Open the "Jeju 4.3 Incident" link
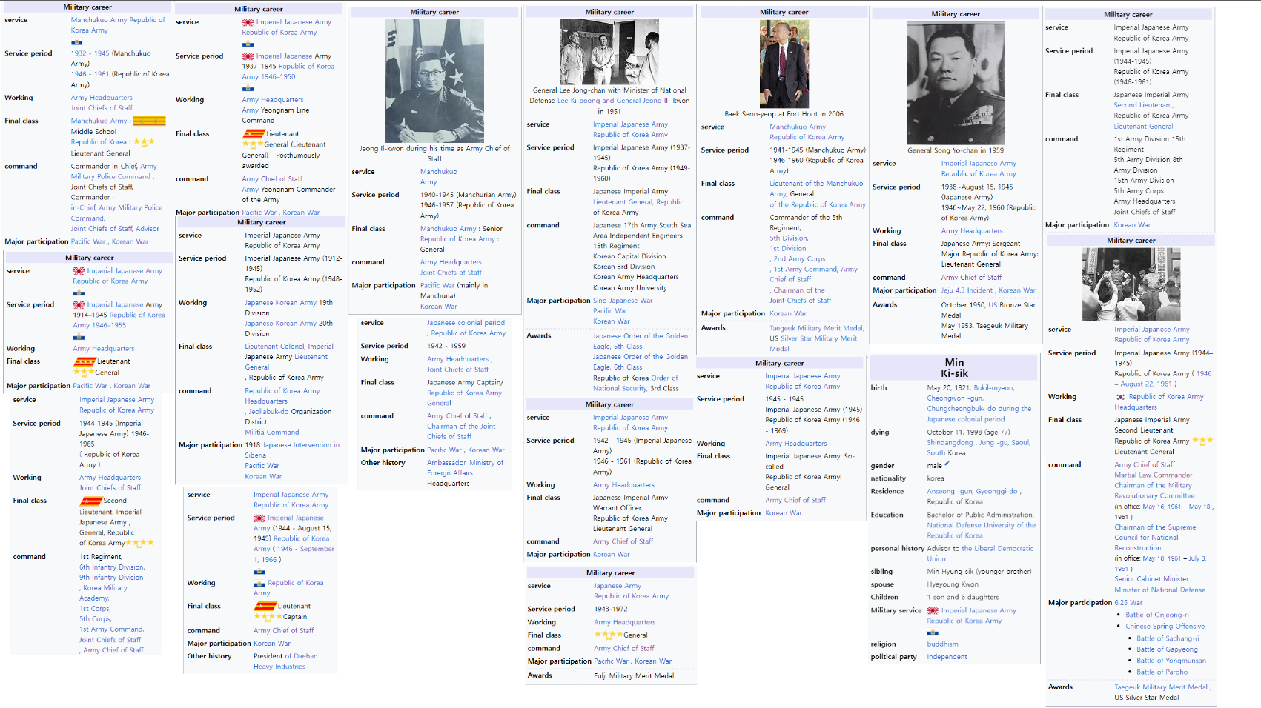 coord(967,290)
